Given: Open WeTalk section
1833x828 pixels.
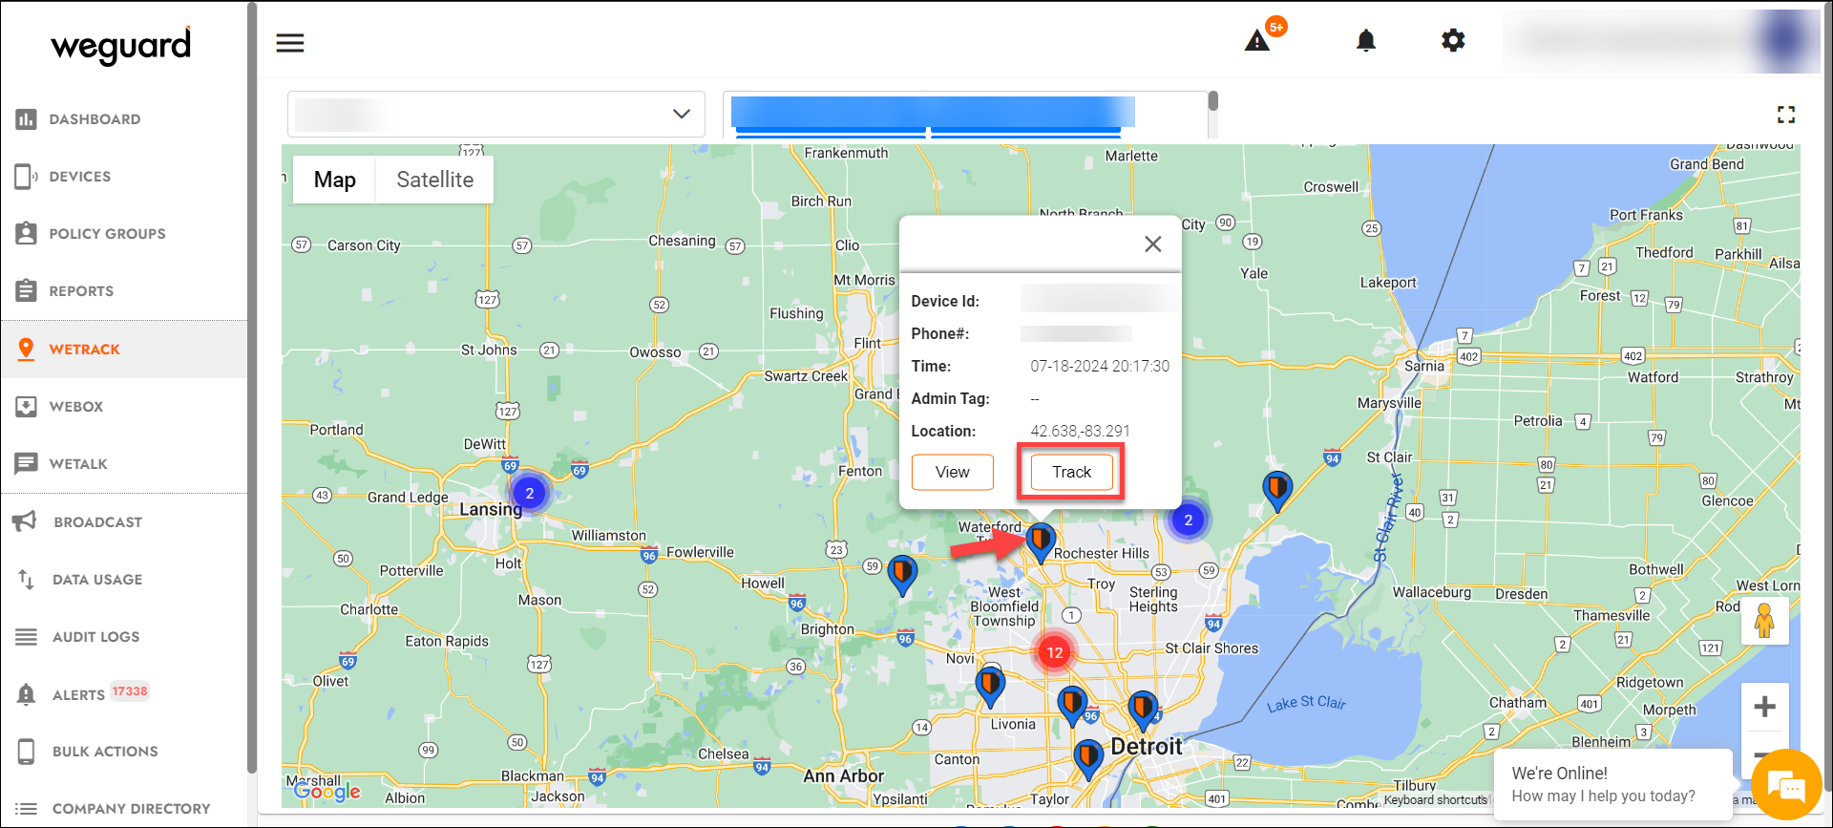Looking at the screenshot, I should pyautogui.click(x=78, y=464).
